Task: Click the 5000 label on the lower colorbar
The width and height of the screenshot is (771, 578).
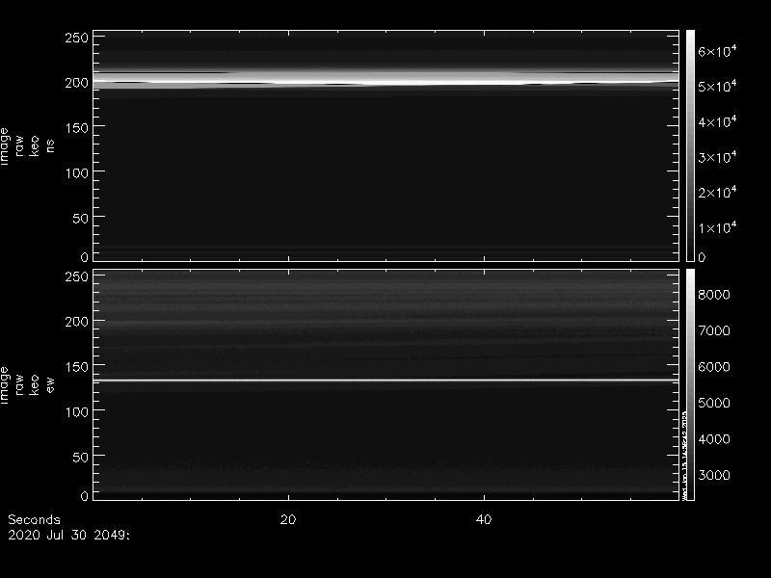Action: [714, 403]
